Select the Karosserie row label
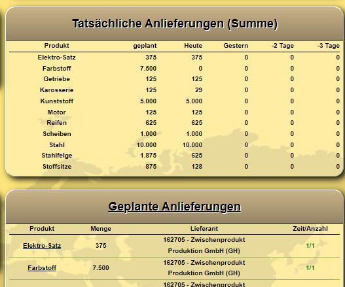The height and width of the screenshot is (287, 345). point(56,90)
